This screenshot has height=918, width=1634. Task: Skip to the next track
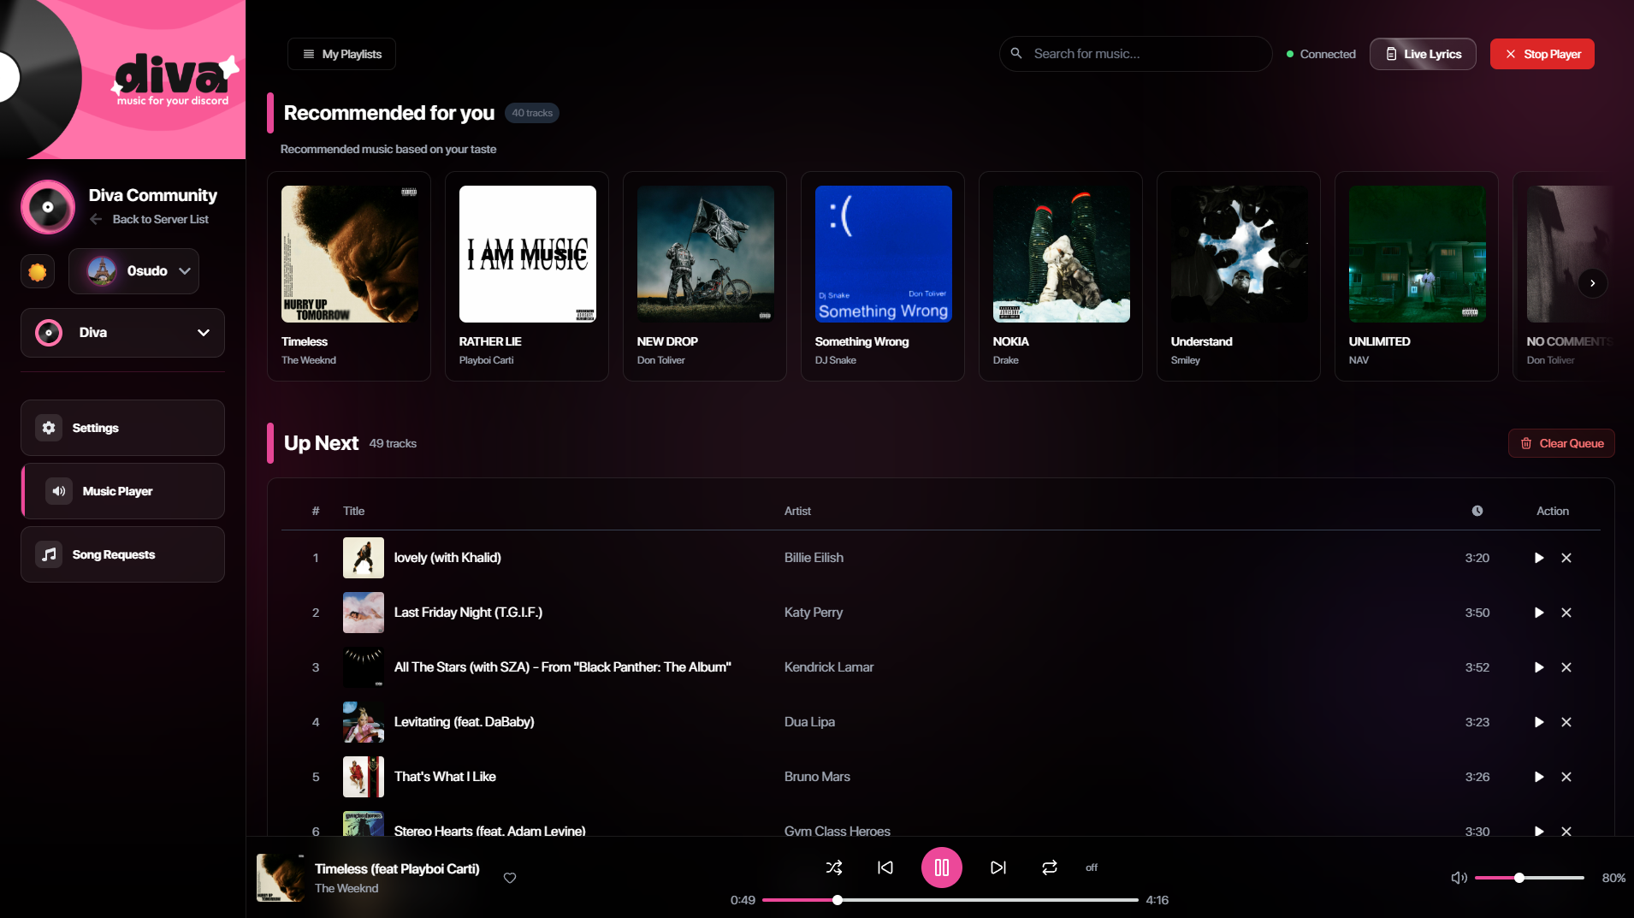pyautogui.click(x=998, y=867)
